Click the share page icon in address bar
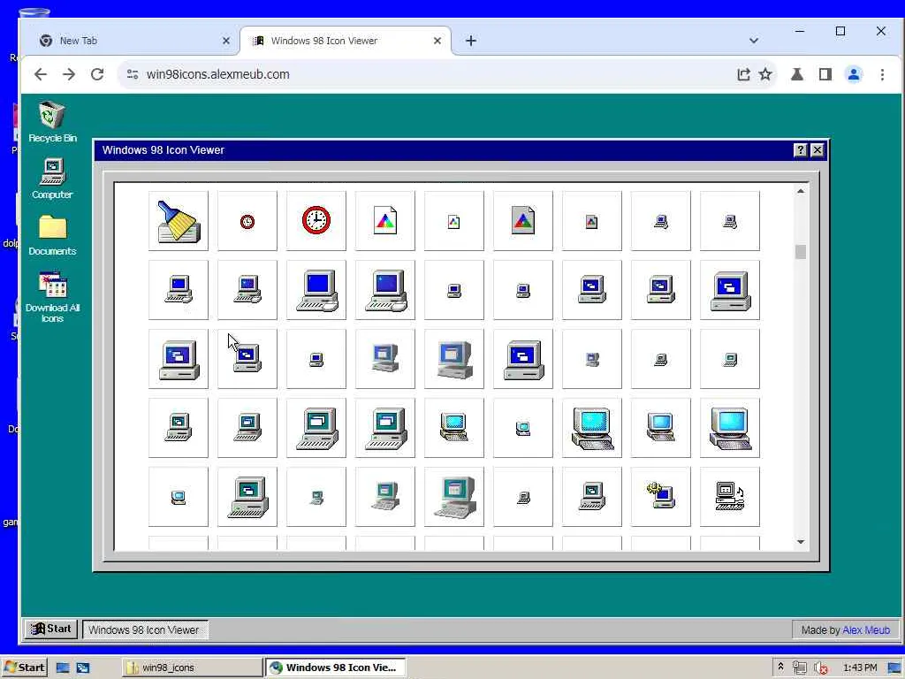The height and width of the screenshot is (679, 905). click(x=743, y=74)
